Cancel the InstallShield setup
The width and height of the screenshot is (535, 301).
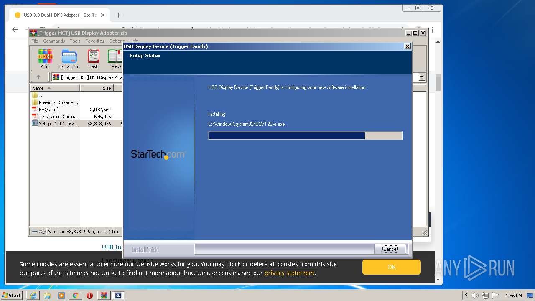(x=390, y=249)
